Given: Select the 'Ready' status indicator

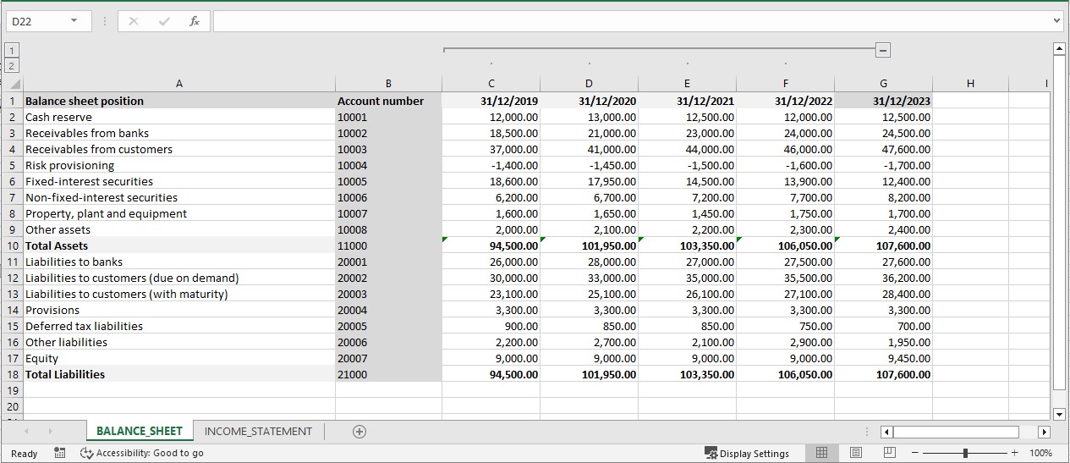Looking at the screenshot, I should 24,454.
